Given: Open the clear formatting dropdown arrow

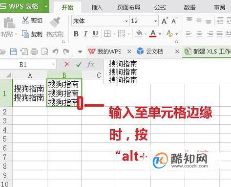Looking at the screenshot, I should (177, 34).
